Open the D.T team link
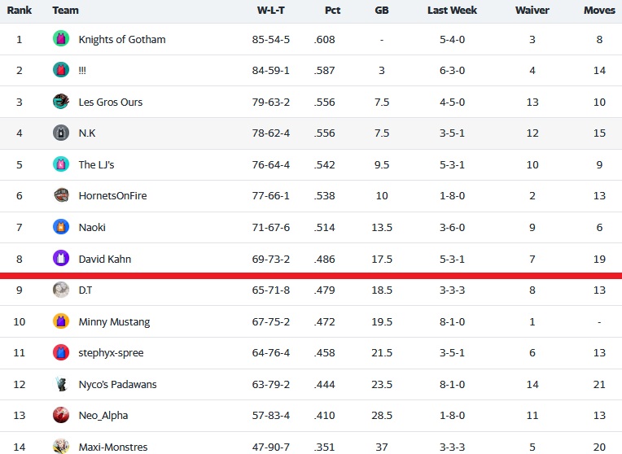Screen dimensions: 622x454 click(85, 290)
